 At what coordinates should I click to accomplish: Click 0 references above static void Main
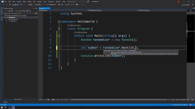pyautogui.click(x=80, y=32)
